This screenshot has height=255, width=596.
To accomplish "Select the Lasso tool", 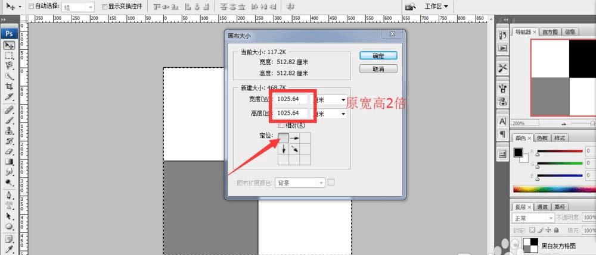I will tap(9, 66).
